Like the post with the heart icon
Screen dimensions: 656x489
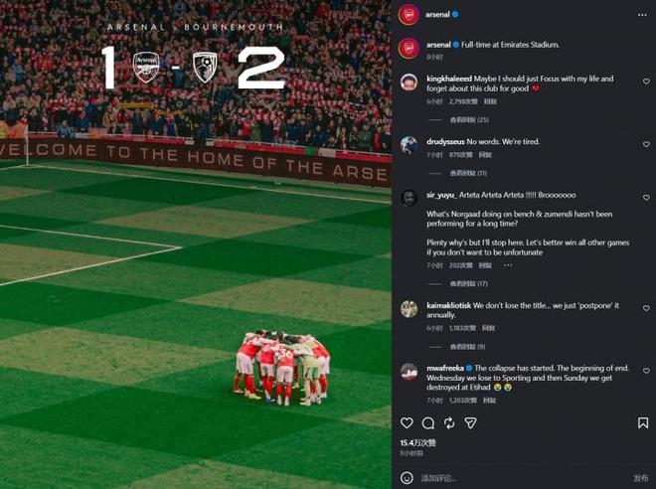[x=407, y=423]
